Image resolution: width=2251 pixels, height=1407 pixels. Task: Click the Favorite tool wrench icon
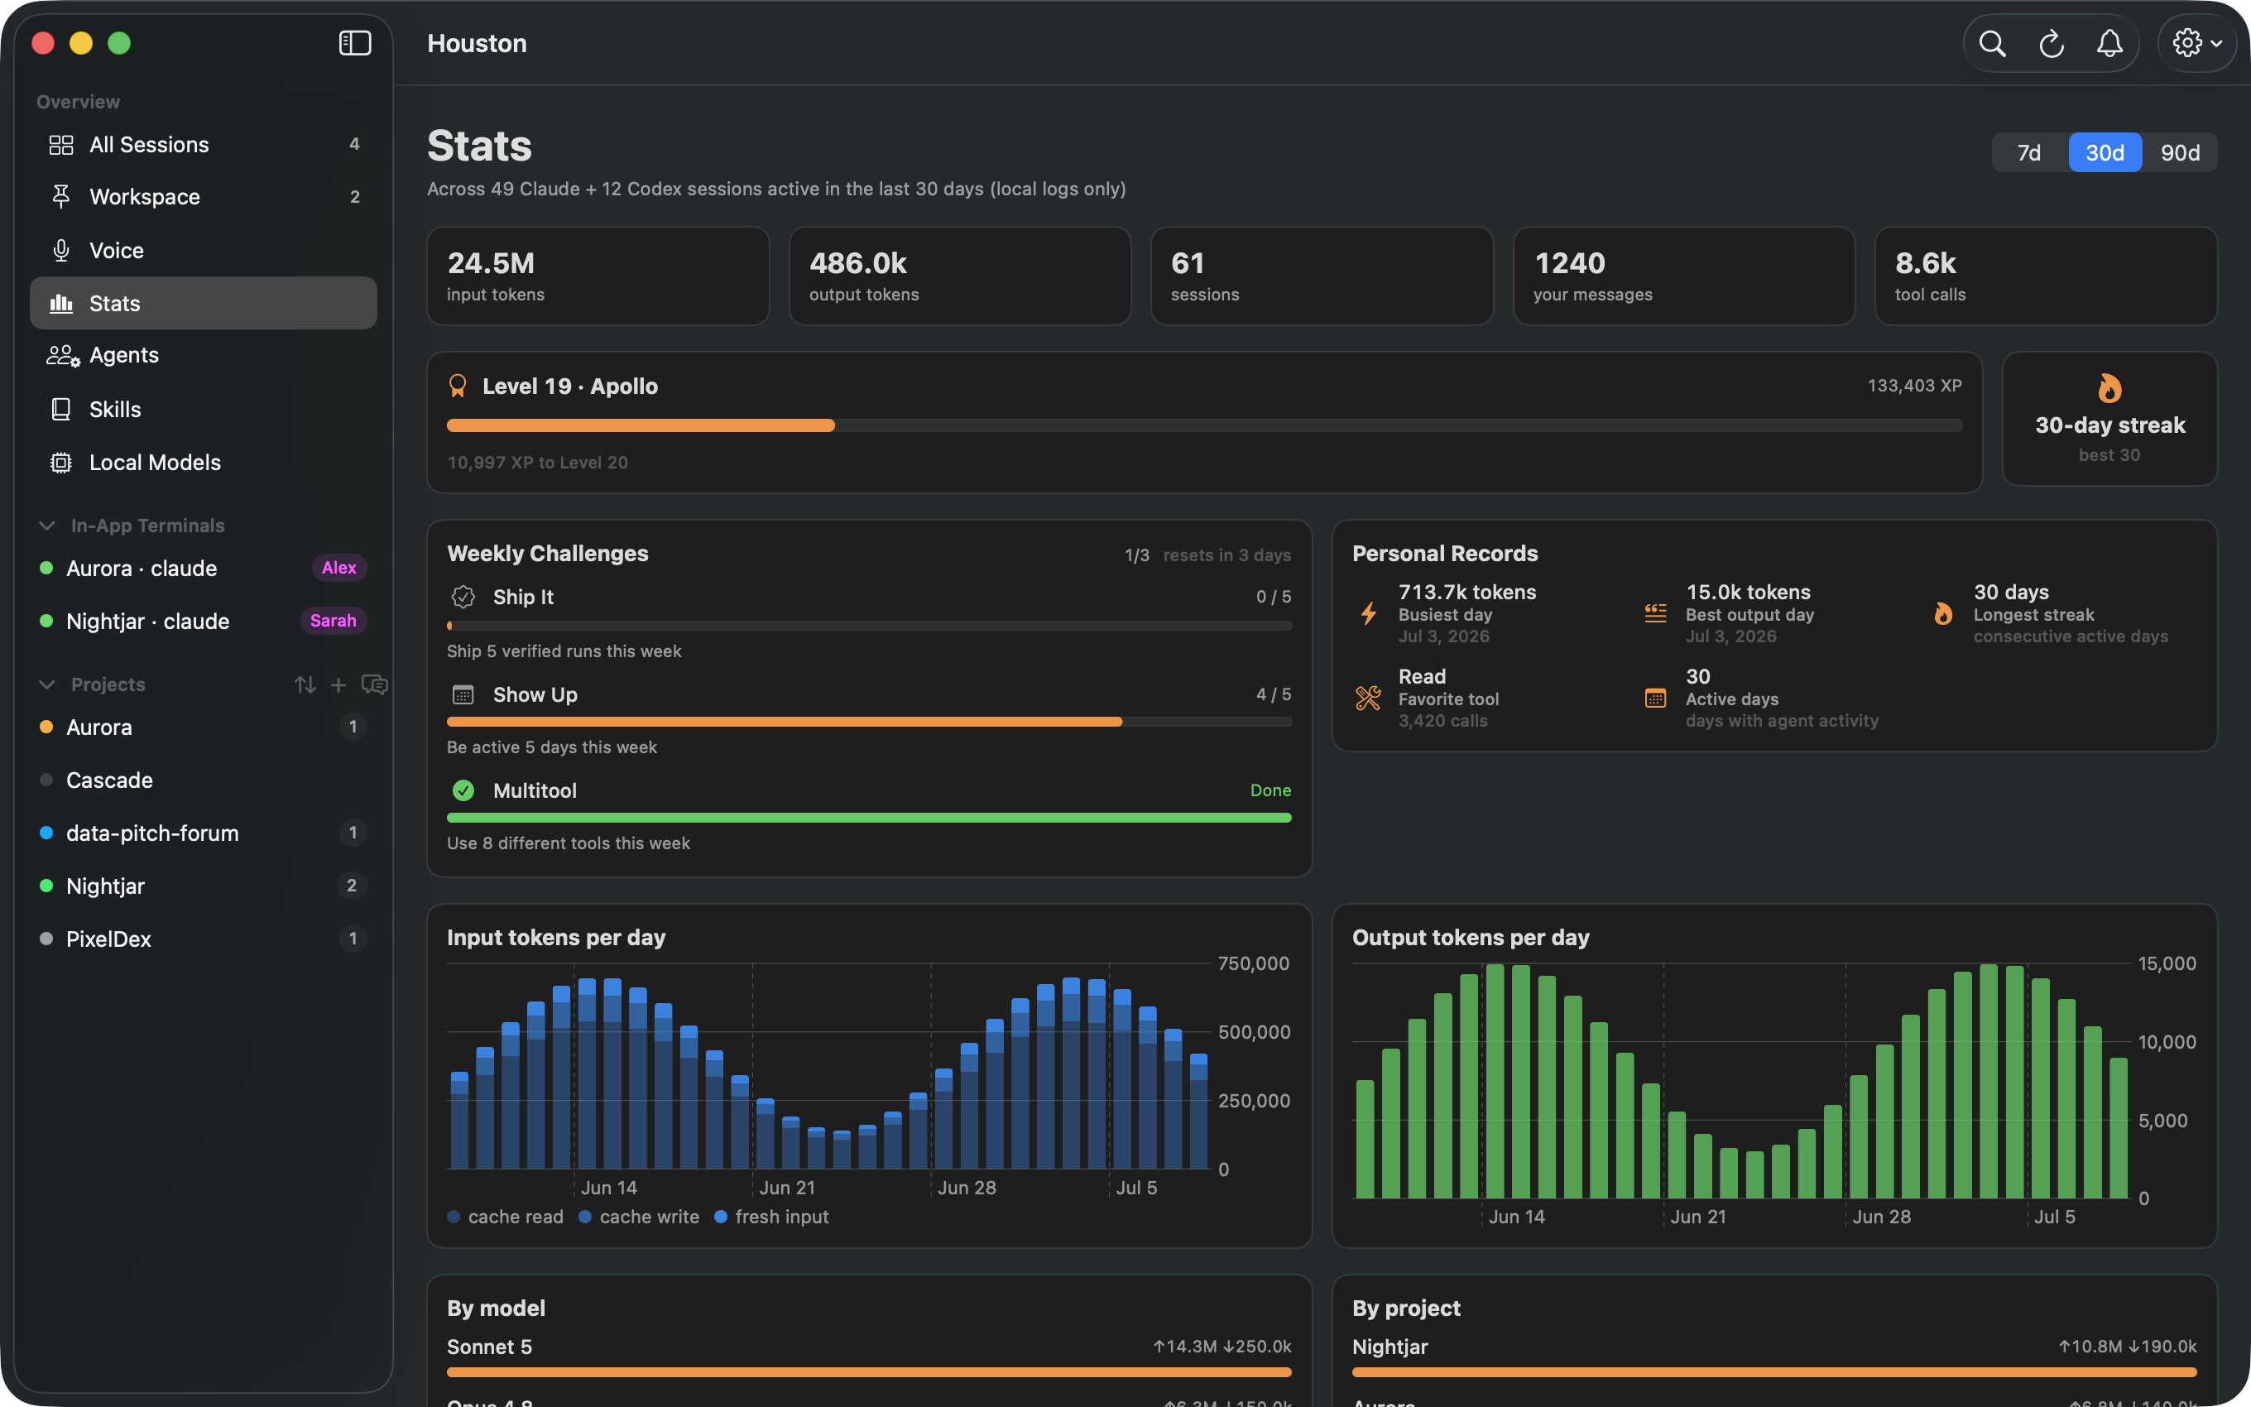point(1368,699)
